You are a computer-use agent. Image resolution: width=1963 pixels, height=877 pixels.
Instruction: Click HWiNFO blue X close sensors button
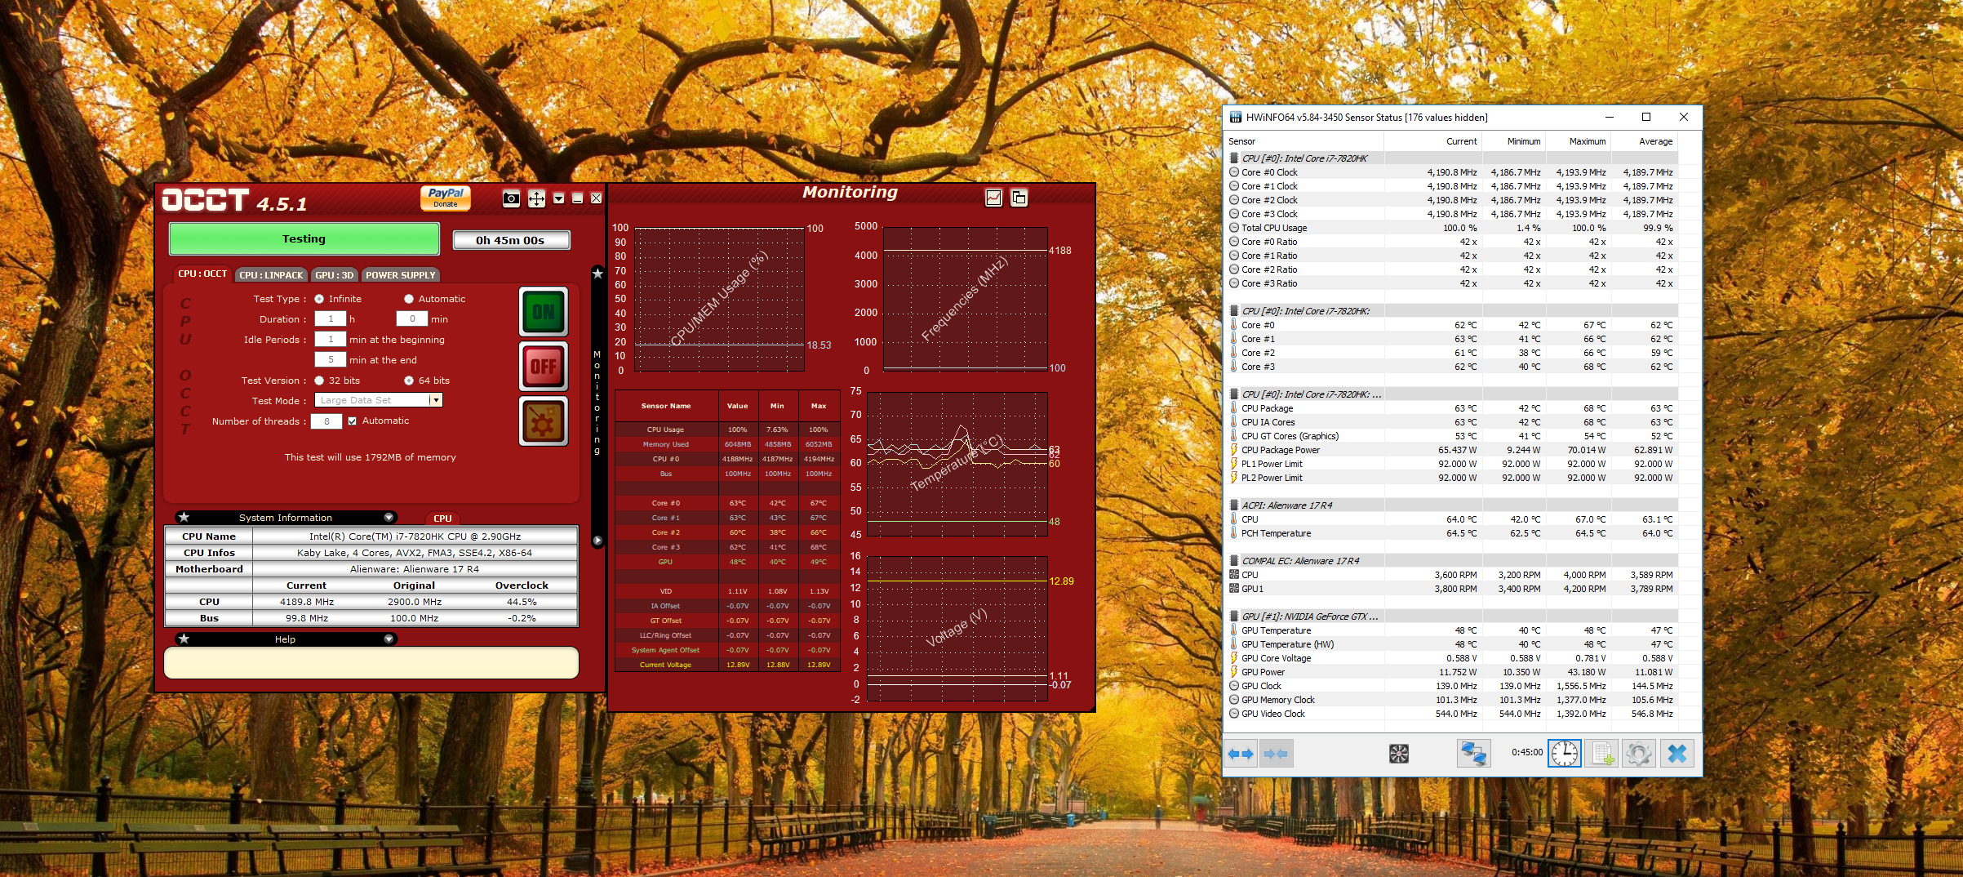click(1677, 754)
